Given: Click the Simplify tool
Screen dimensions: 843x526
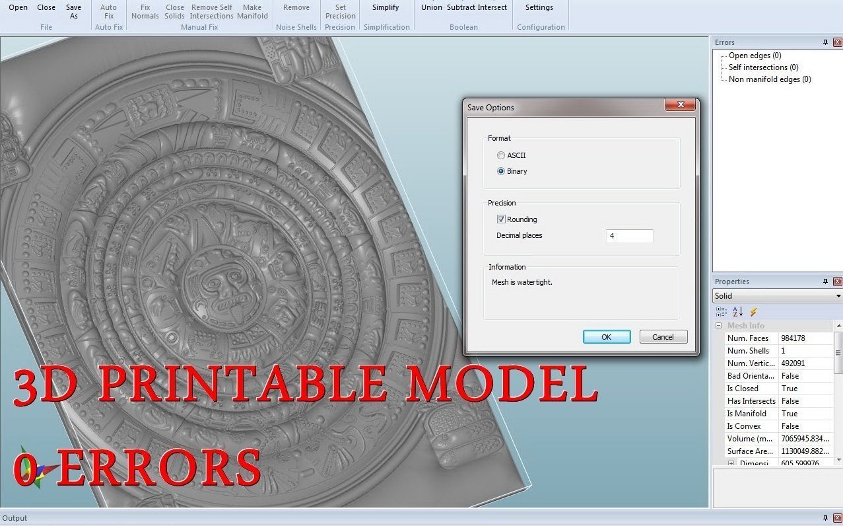Looking at the screenshot, I should point(386,8).
